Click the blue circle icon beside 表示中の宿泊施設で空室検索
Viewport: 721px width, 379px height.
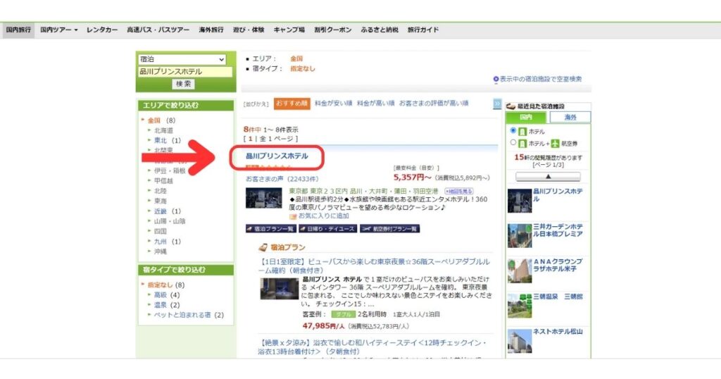[496, 79]
